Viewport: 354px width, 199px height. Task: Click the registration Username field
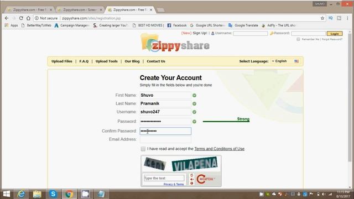[x=165, y=112]
